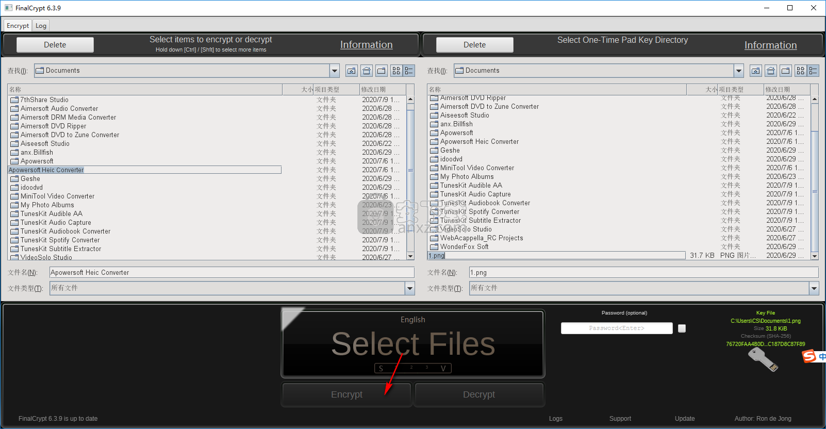Click the Decrypt button
The width and height of the screenshot is (826, 429).
pyautogui.click(x=479, y=394)
